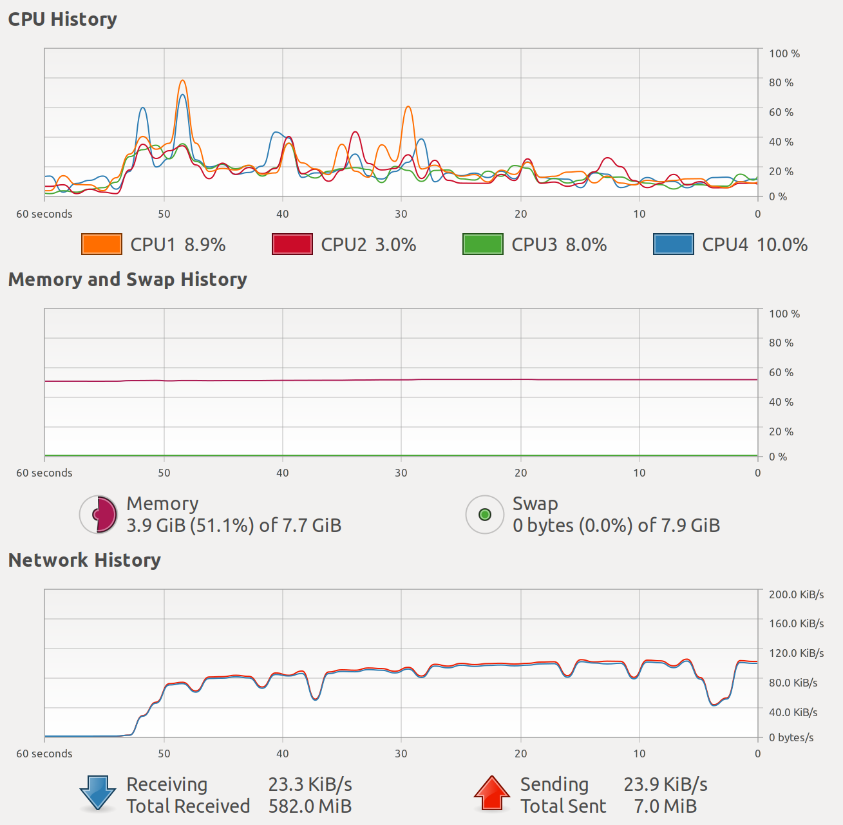The width and height of the screenshot is (843, 825).
Task: Click the CPU2 red color swatch
Action: pos(292,245)
